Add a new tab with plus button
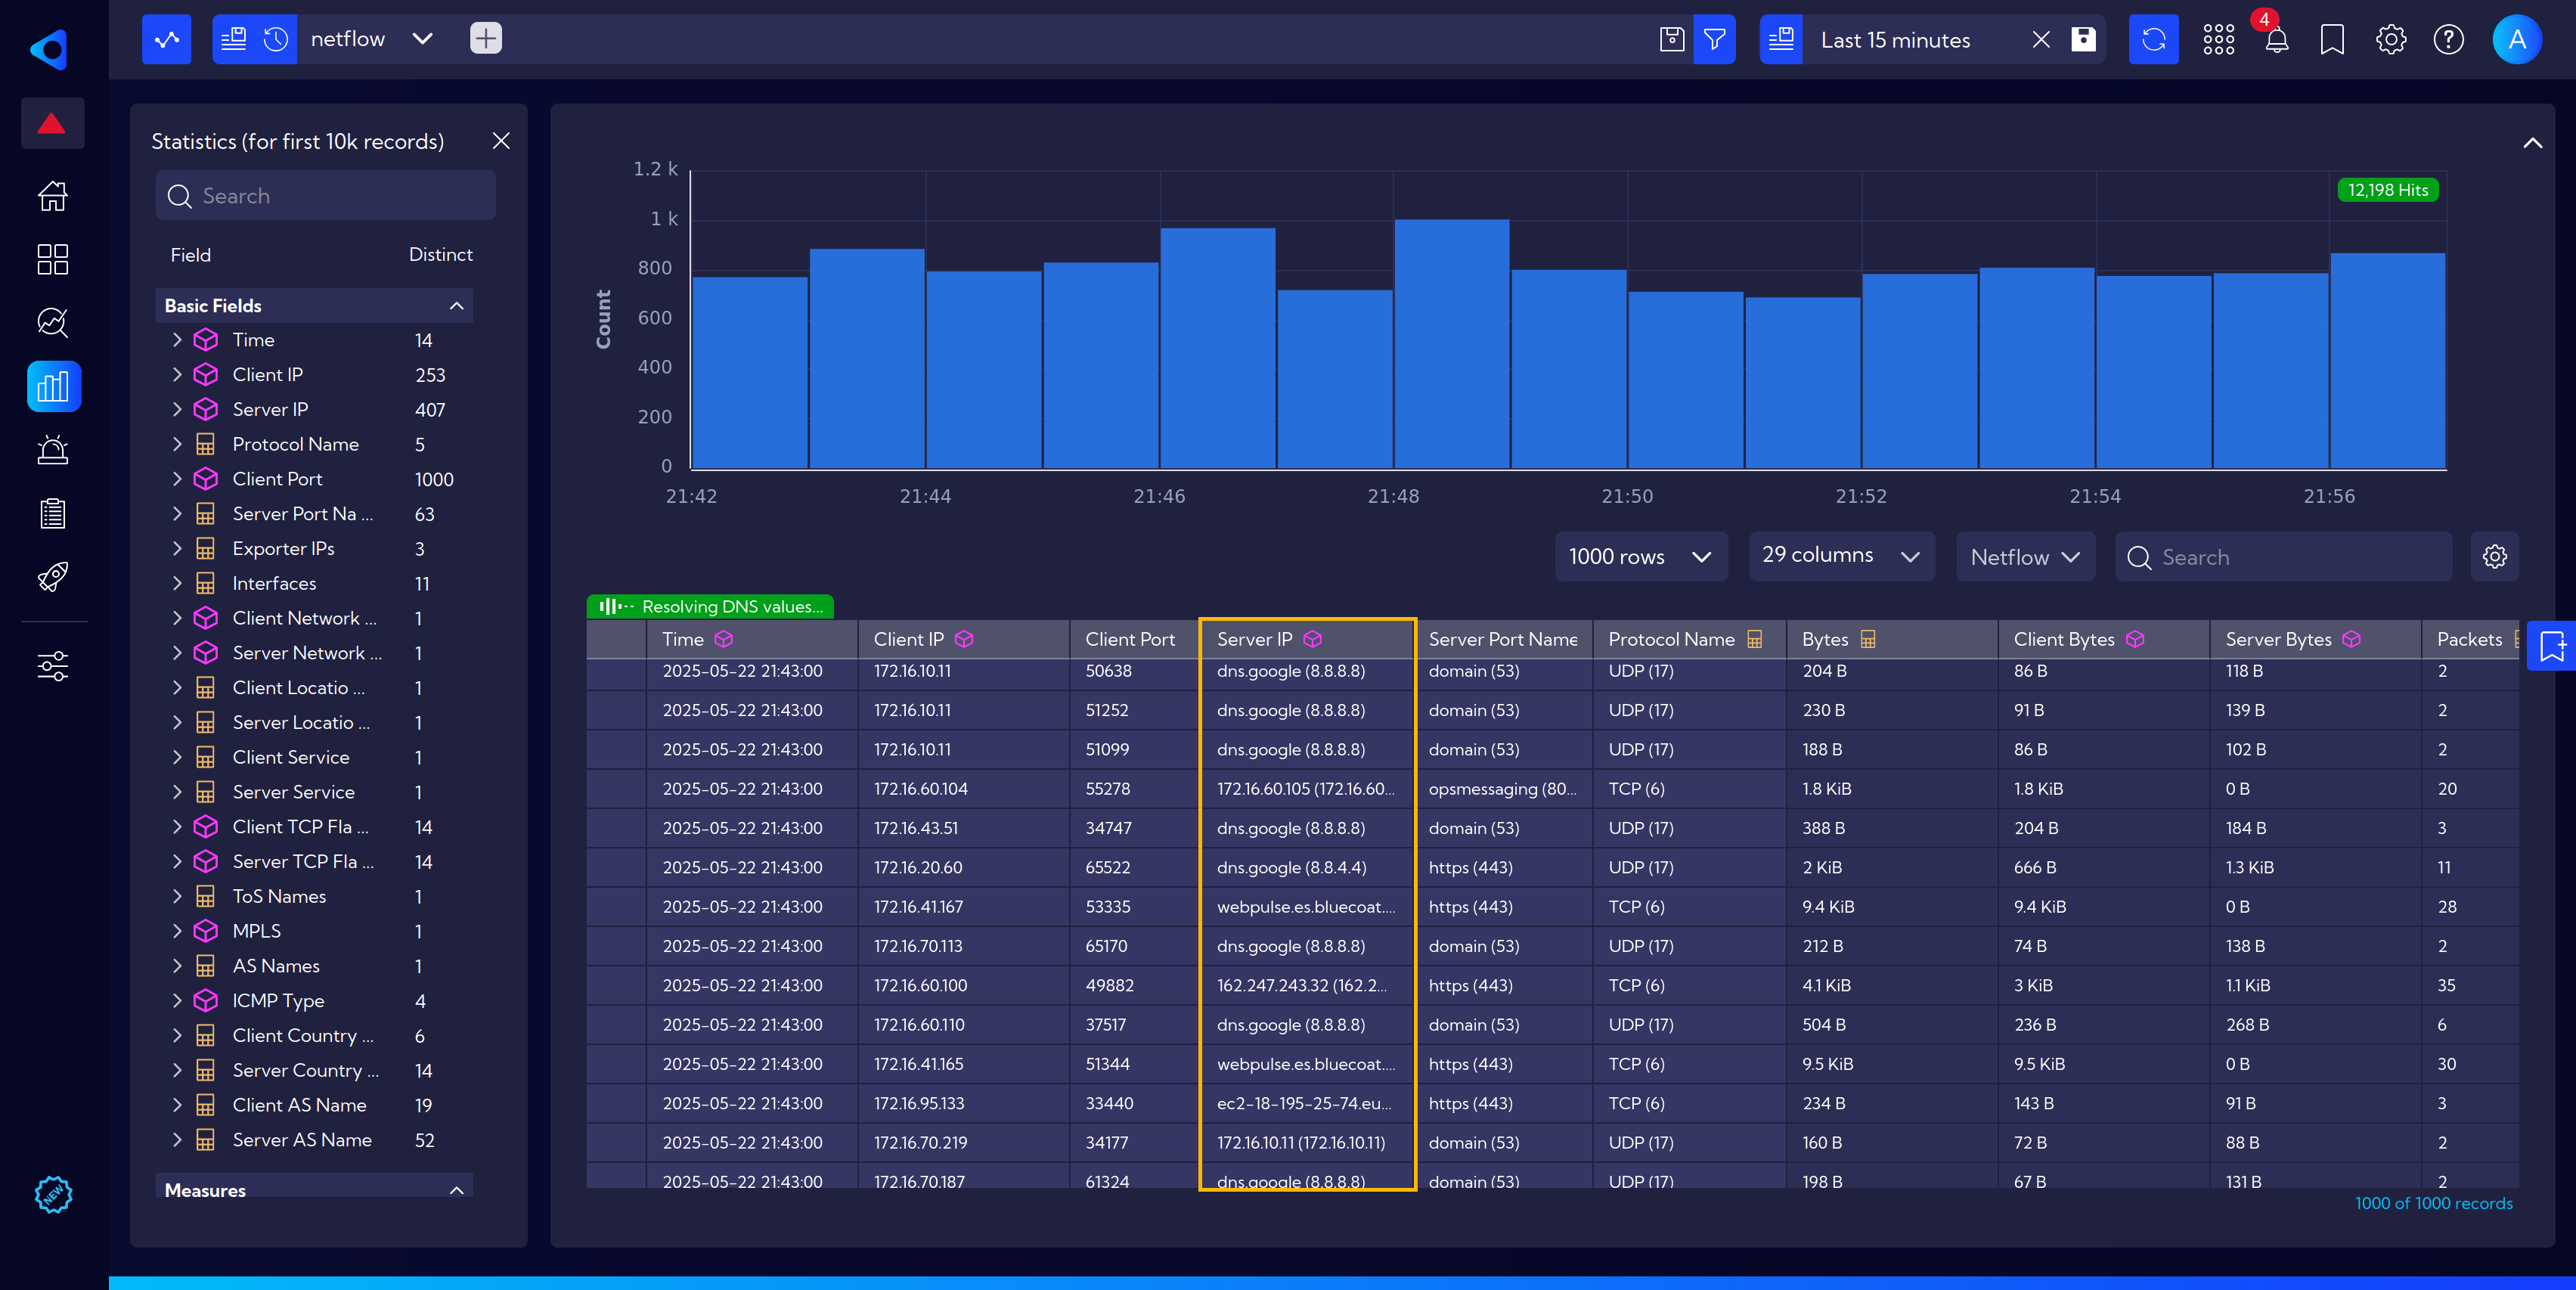The width and height of the screenshot is (2576, 1290). pyautogui.click(x=486, y=39)
